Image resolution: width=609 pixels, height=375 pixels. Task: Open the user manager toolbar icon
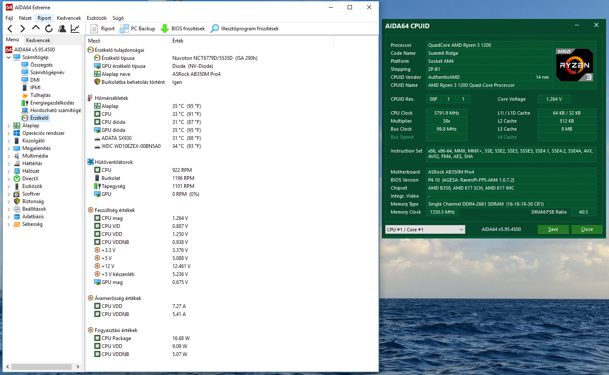coord(62,29)
